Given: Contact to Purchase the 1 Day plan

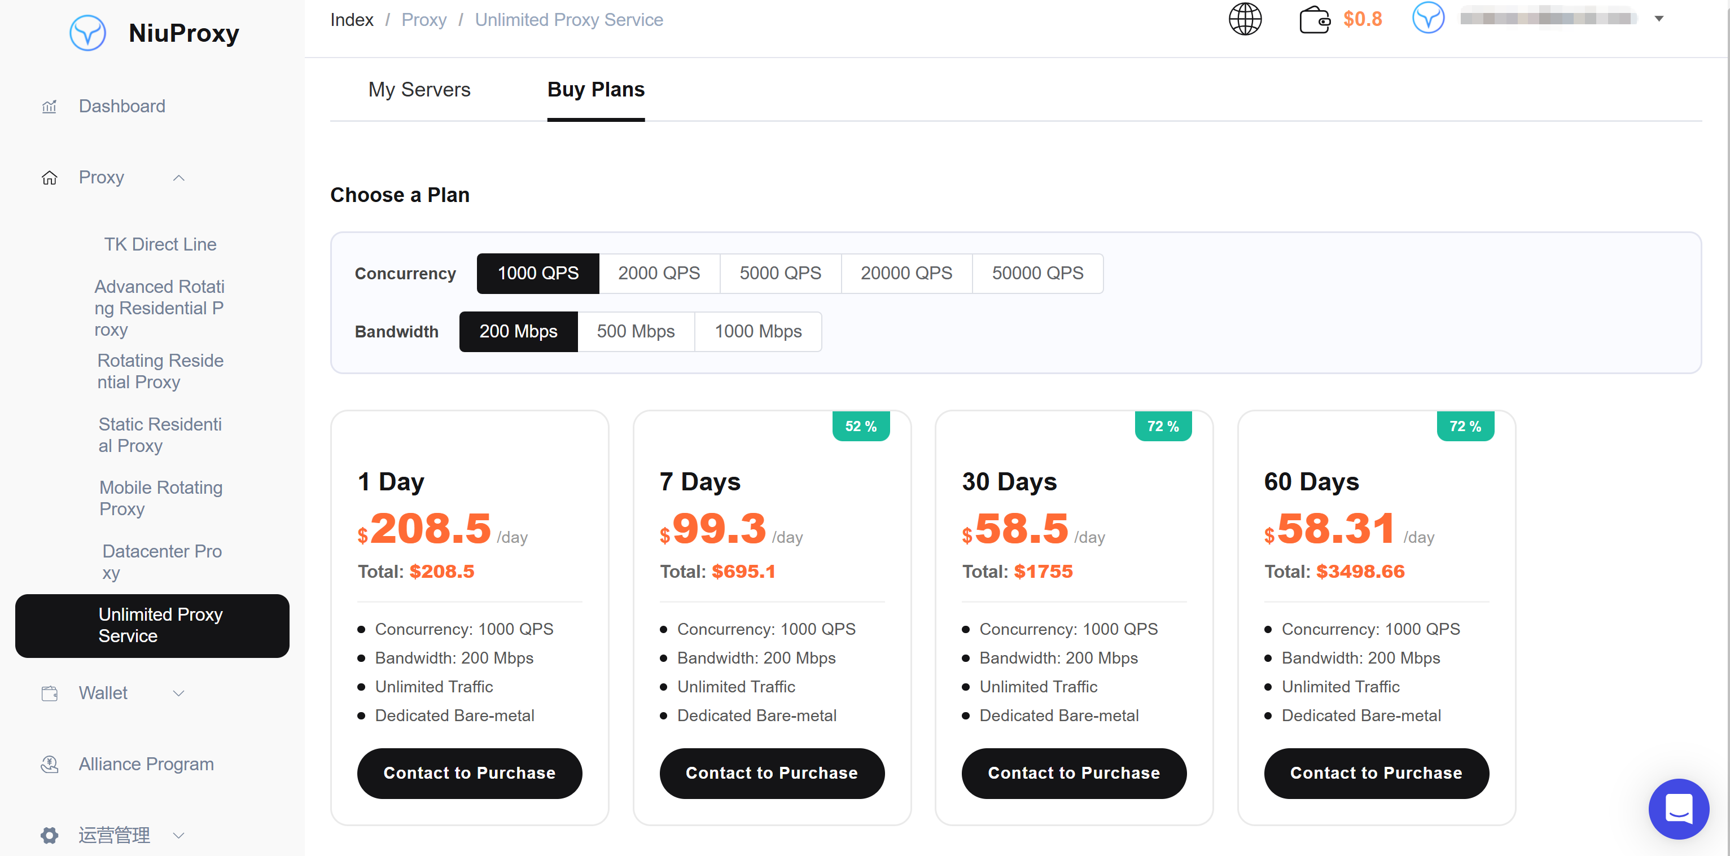Looking at the screenshot, I should (x=470, y=774).
